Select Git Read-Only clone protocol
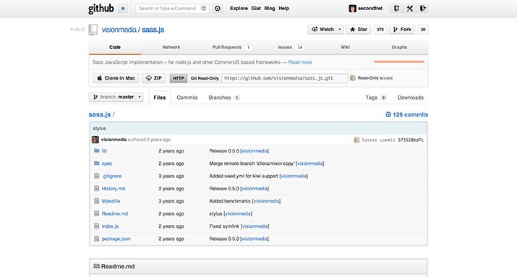Screen dimensions: 517x277 (x=205, y=78)
